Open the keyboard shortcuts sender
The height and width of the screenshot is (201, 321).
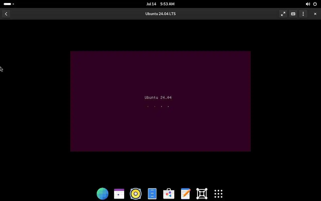click(x=293, y=14)
